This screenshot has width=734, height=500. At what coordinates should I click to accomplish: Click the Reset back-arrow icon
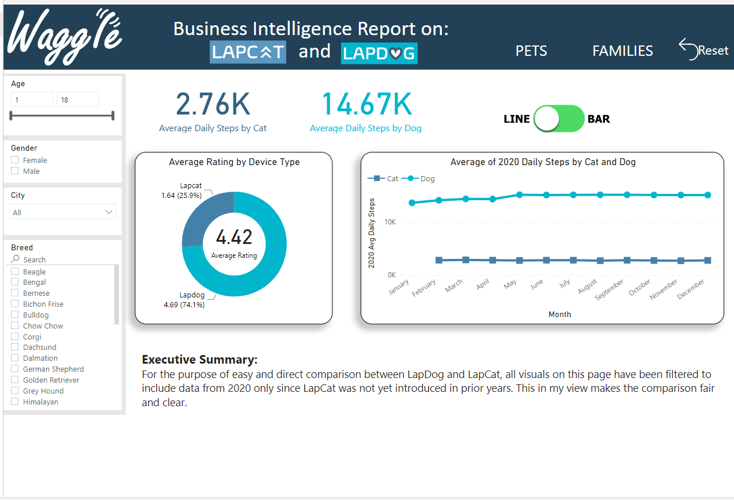tap(688, 49)
